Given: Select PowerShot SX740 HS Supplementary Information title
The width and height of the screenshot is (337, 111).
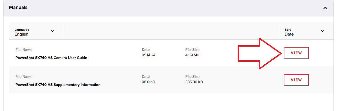Looking at the screenshot, I should [x=58, y=85].
